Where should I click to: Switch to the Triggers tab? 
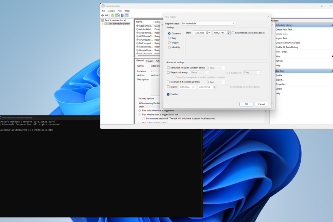(150, 61)
